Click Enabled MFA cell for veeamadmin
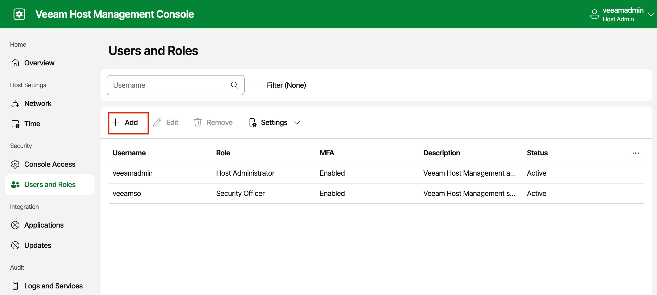This screenshot has height=295, width=657. [332, 173]
